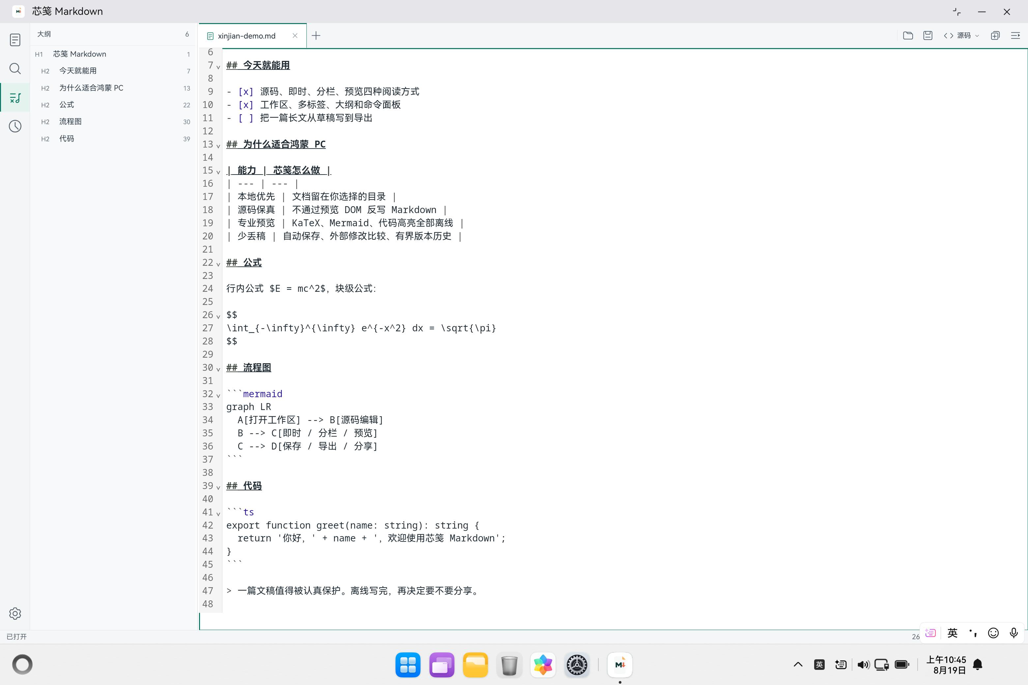Click 芯笺 Markdown app icon in dock

click(620, 665)
